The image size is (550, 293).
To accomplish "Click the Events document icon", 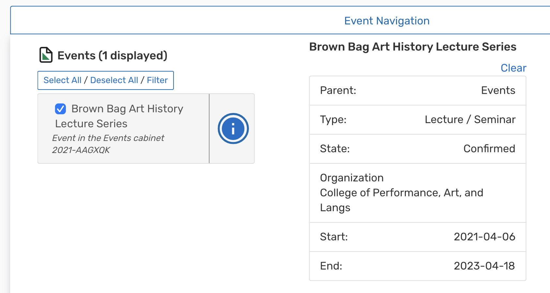I will 46,55.
